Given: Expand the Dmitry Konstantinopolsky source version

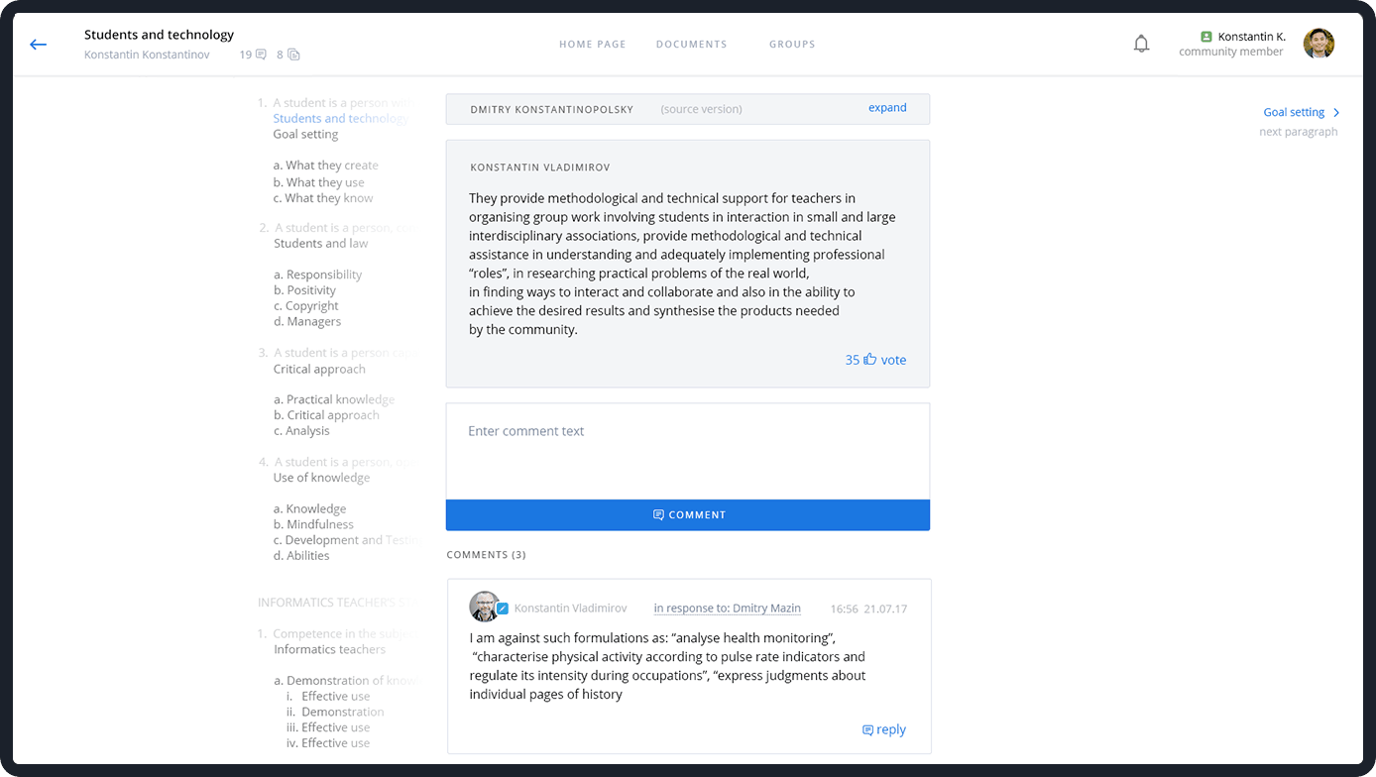Looking at the screenshot, I should coord(887,108).
